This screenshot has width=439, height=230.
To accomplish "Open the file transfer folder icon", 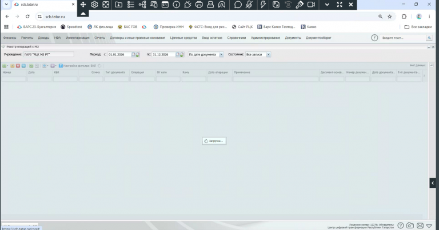I will 118,5.
